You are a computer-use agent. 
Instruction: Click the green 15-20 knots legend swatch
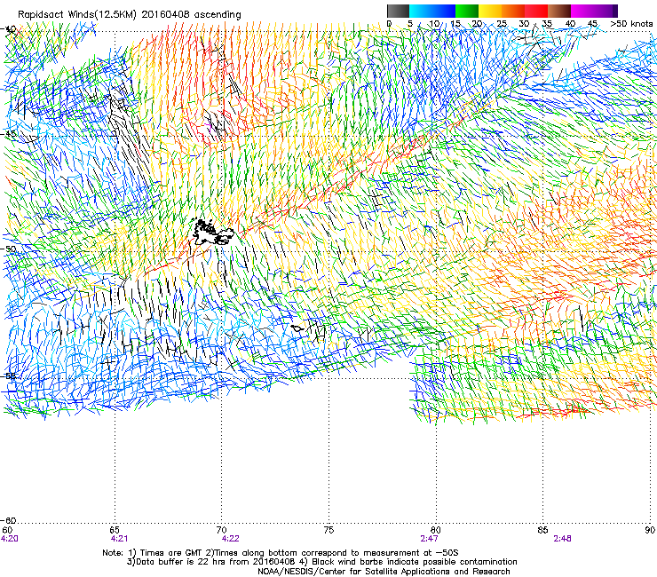[x=467, y=11]
